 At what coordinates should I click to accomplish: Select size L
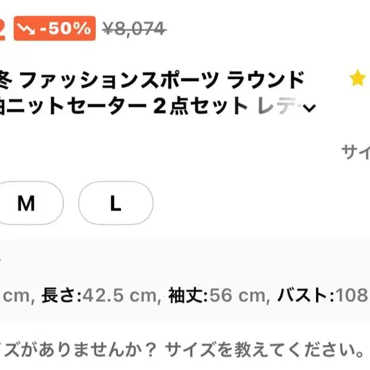pos(115,203)
